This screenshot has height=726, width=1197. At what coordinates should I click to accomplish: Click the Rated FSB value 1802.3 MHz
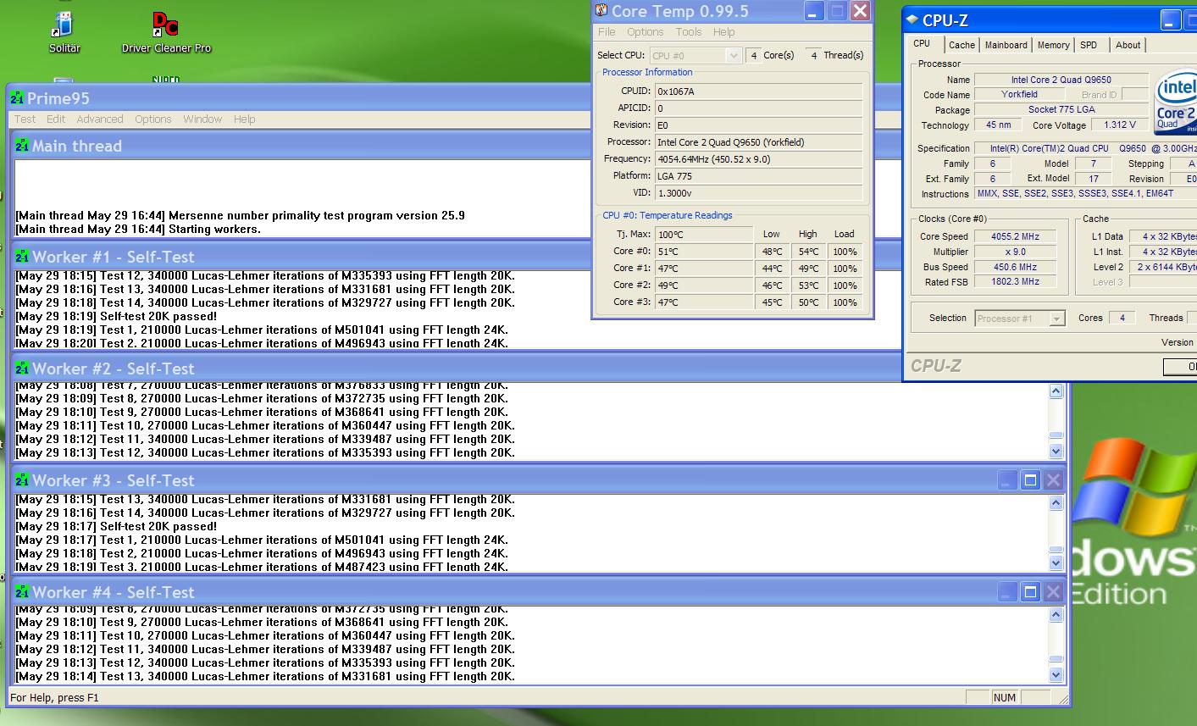click(1016, 282)
